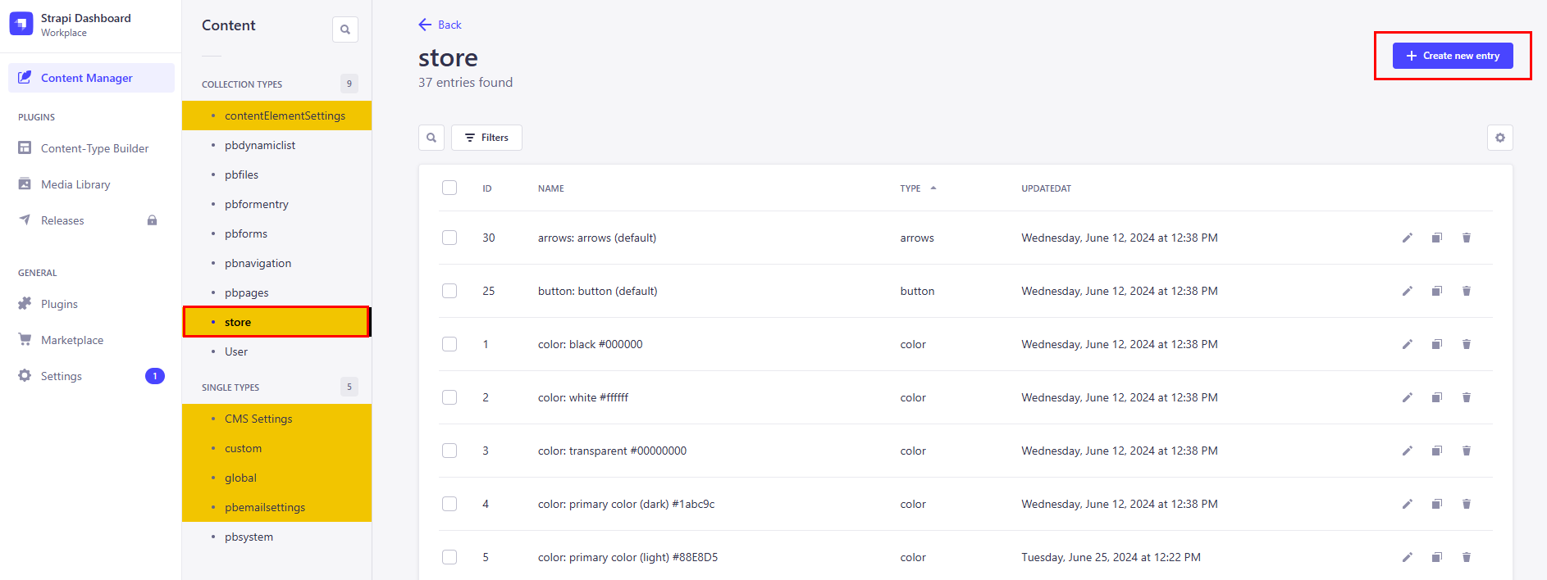Check the row with ID 30
Image resolution: width=1547 pixels, height=580 pixels.
tap(449, 238)
